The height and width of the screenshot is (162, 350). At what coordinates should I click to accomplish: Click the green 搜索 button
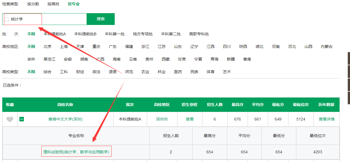point(101,19)
